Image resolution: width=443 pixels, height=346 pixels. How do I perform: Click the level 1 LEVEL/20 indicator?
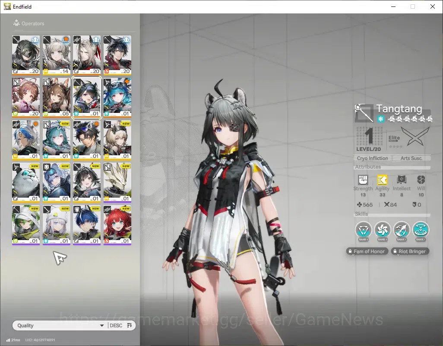(x=369, y=139)
